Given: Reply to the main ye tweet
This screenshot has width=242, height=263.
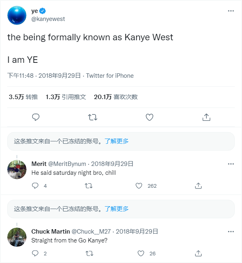Looking at the screenshot, I should click(35, 117).
